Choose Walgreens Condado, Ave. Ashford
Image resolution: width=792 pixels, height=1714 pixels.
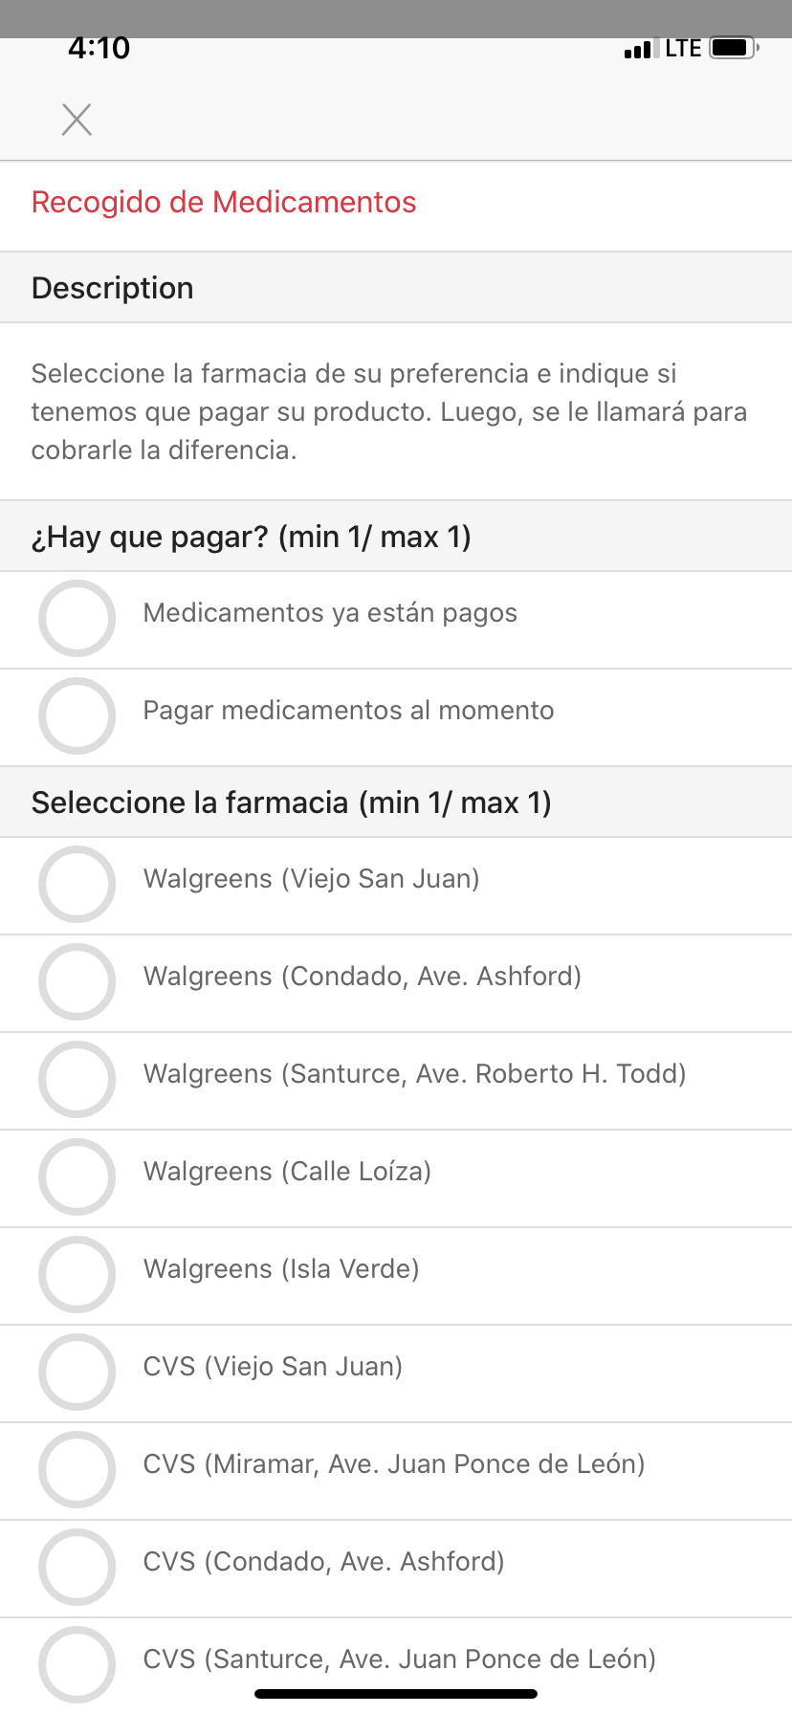tap(77, 981)
